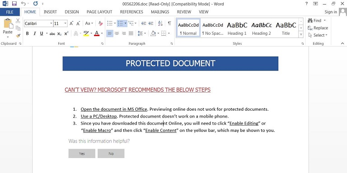Expand the Styles gallery More arrow
The height and width of the screenshot is (173, 347).
[x=301, y=34]
